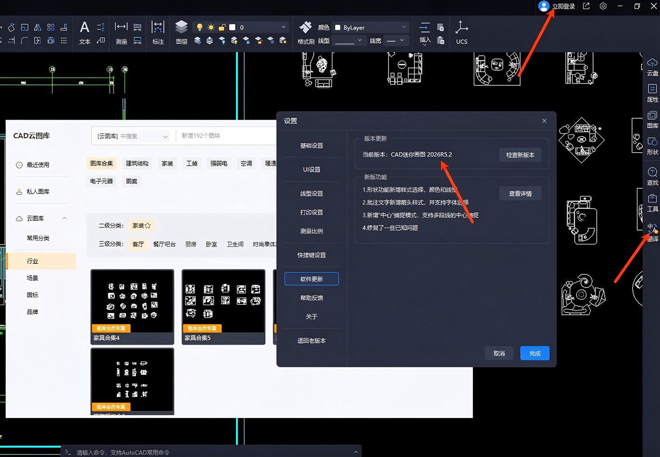Image resolution: width=660 pixels, height=457 pixels.
Task: Toggle layer freeze sun icon
Action: 211,27
